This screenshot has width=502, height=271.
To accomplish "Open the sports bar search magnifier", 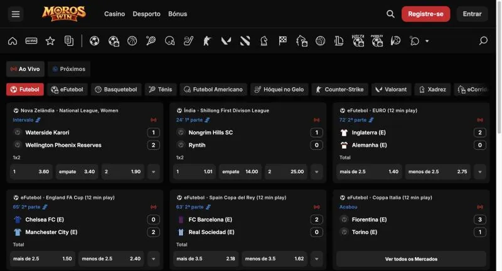I will point(483,41).
